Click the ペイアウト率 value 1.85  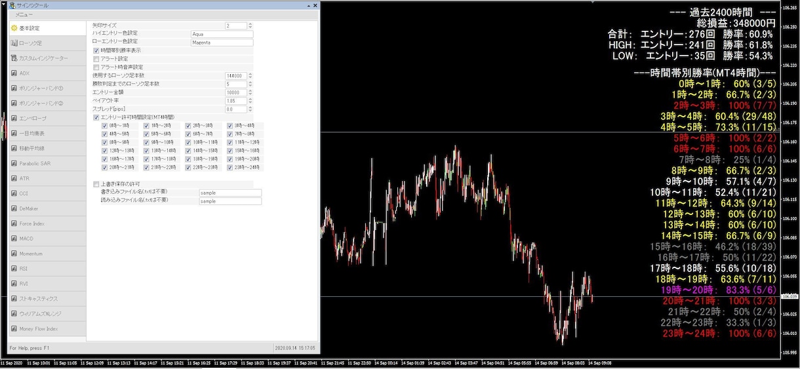click(236, 101)
